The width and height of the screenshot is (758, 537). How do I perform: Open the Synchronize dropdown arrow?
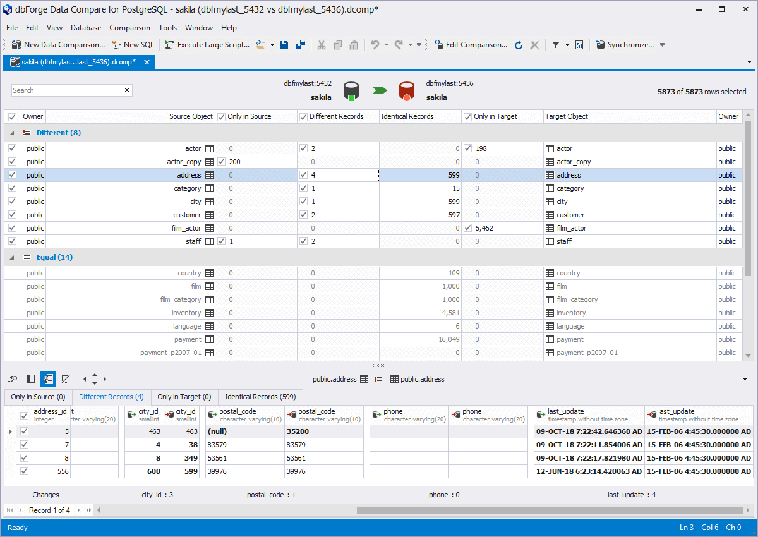click(x=661, y=45)
